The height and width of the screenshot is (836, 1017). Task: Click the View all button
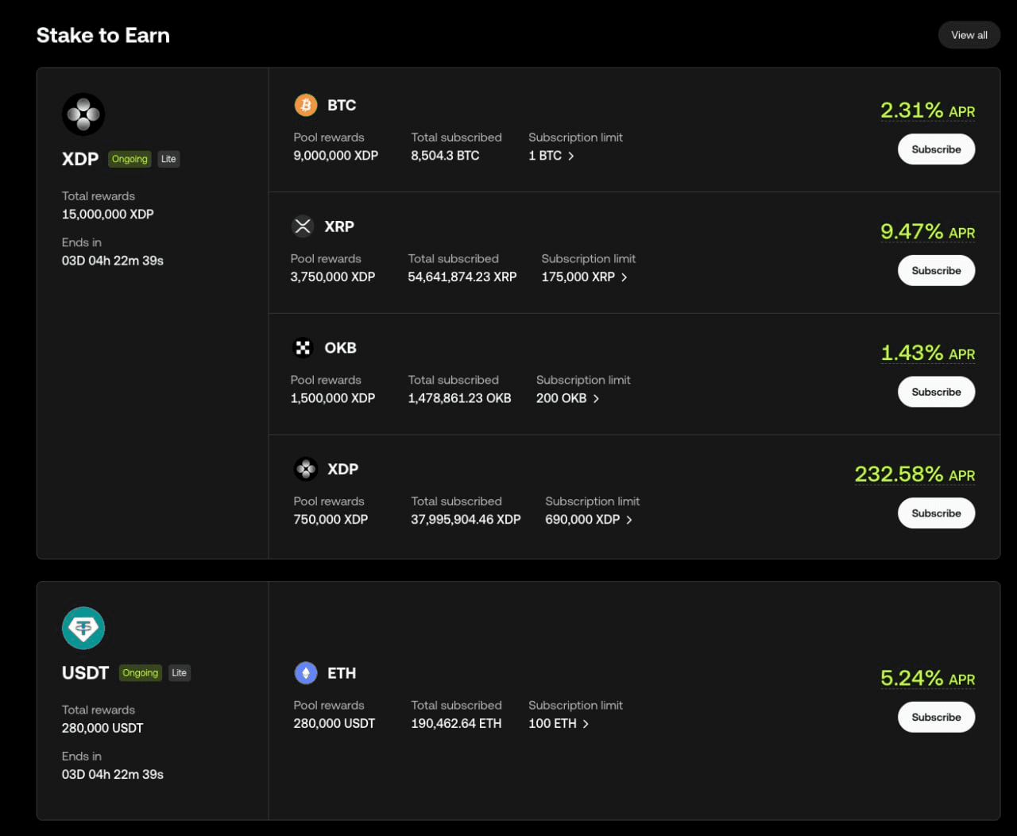click(969, 35)
